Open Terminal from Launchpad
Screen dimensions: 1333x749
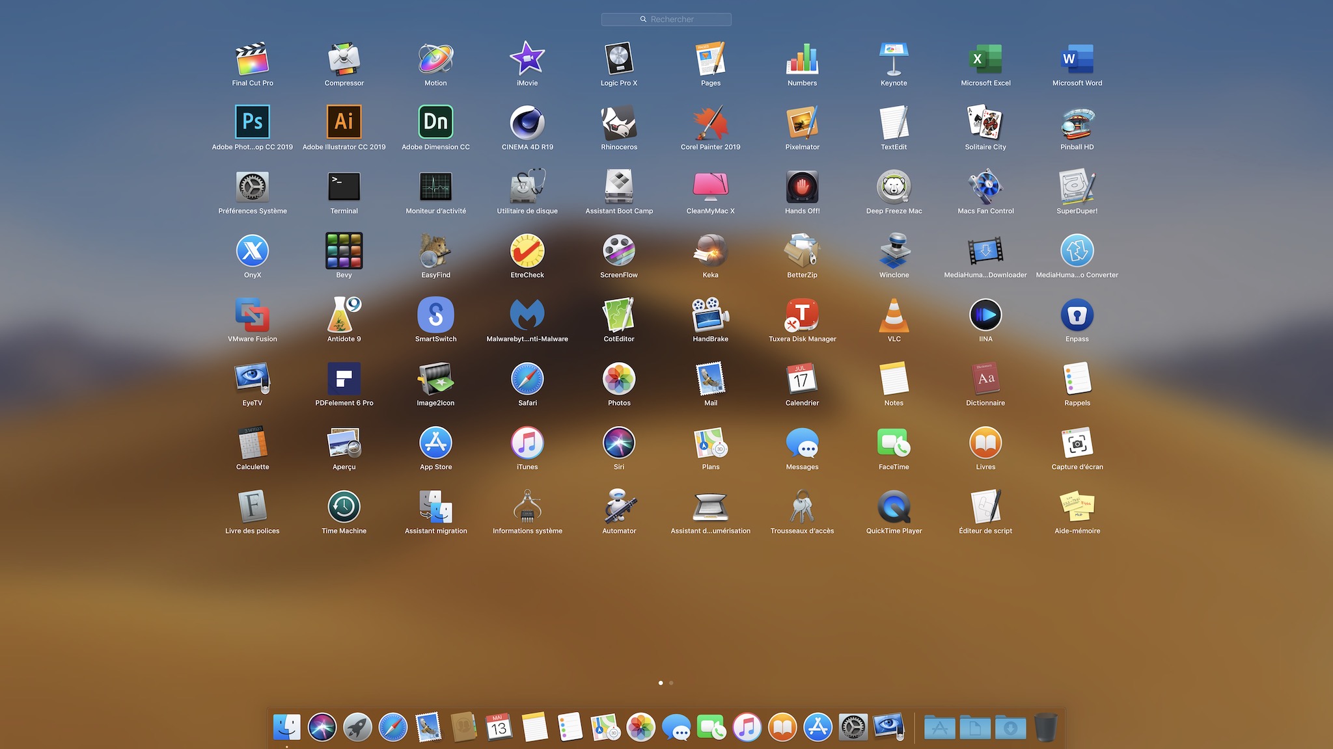pos(344,187)
